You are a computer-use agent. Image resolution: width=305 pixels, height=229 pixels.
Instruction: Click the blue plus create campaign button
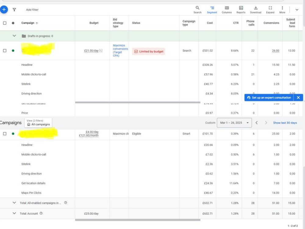click(x=4, y=9)
